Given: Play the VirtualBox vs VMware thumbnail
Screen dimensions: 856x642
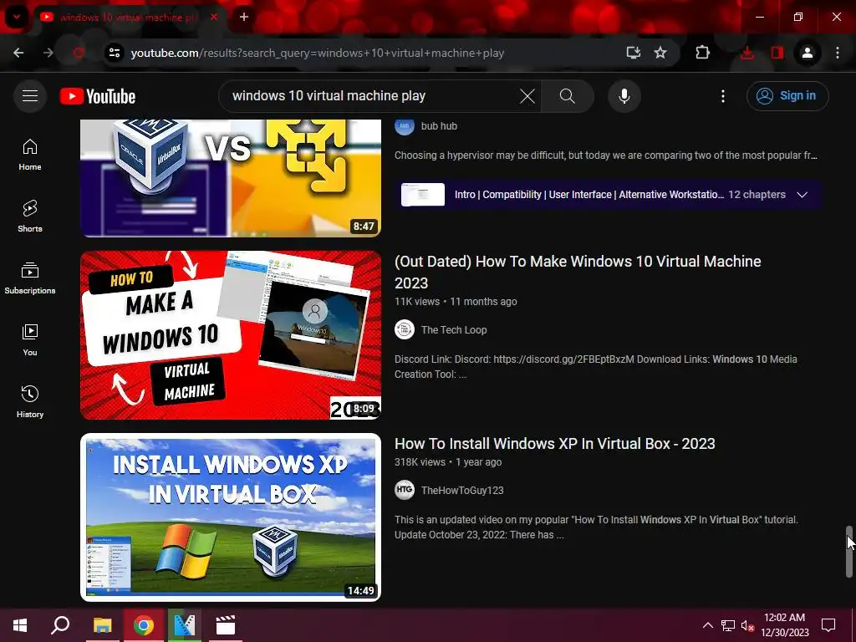Looking at the screenshot, I should [x=231, y=178].
